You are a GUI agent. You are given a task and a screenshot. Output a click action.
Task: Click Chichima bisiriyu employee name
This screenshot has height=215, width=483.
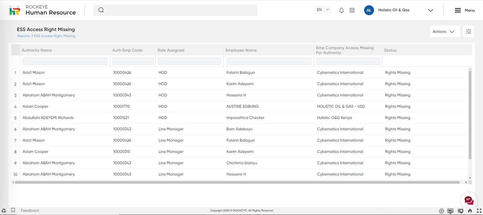(242, 163)
